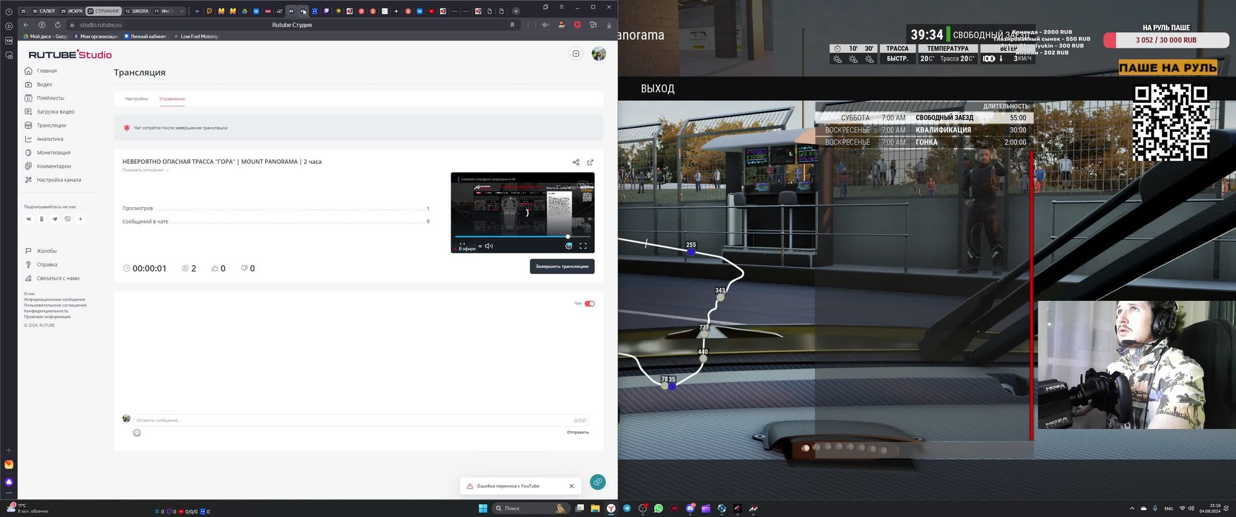
Task: Click the studio.rutube.ru address bar
Action: [100, 25]
